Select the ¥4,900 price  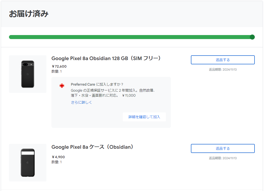pyautogui.click(x=58, y=157)
